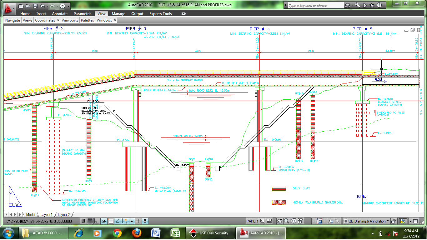Click the Quick View Layouts icon
Image resolution: width=427 pixels, height=240 pixels.
click(x=262, y=221)
